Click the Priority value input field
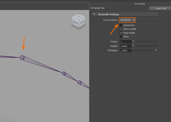Screen dimensions: 171x122 pos(126,42)
